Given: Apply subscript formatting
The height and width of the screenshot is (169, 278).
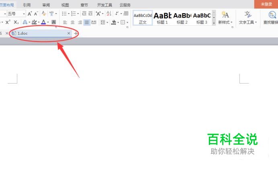Looking at the screenshot, I should (x=16, y=22).
